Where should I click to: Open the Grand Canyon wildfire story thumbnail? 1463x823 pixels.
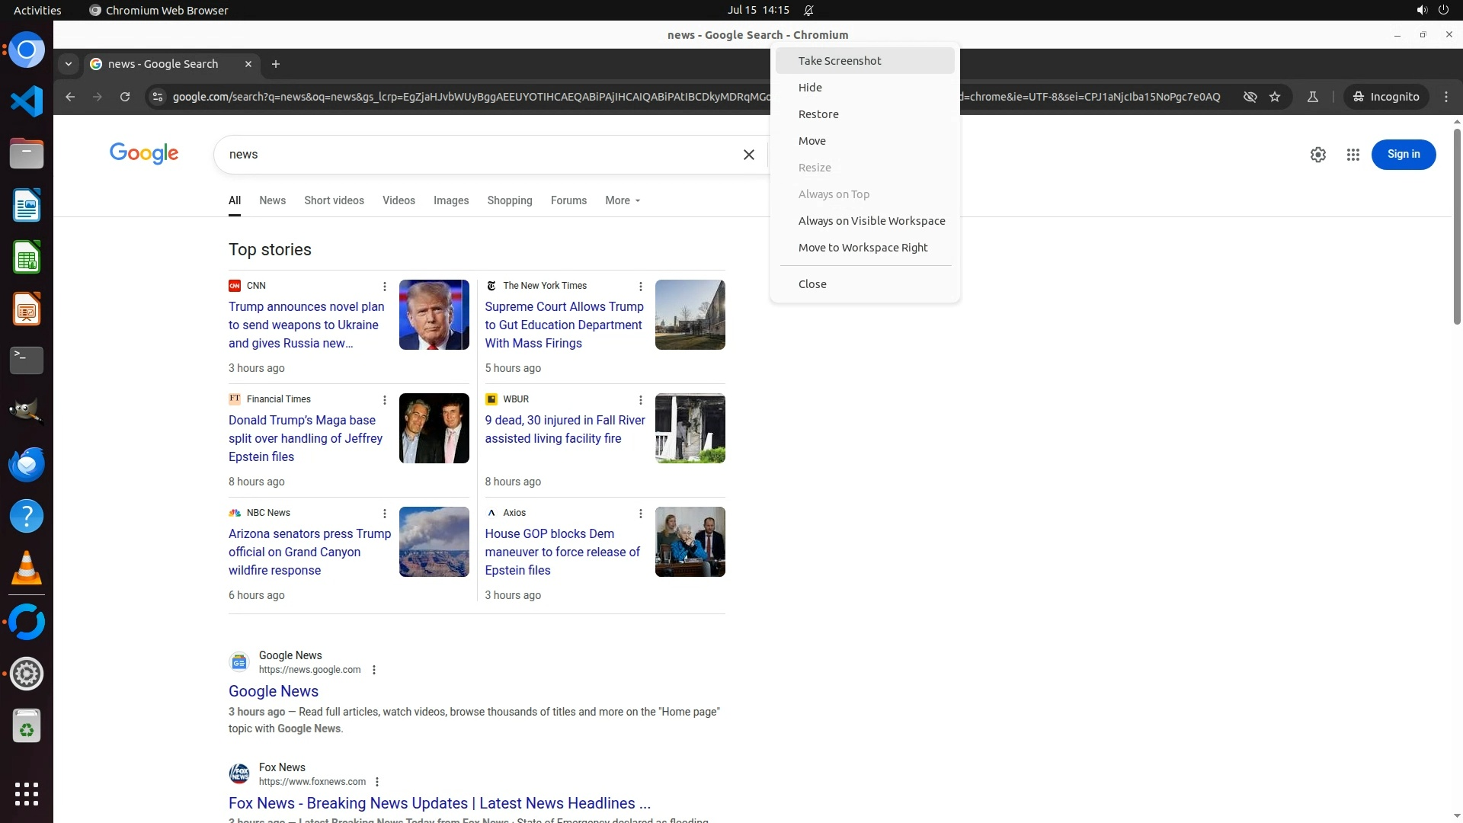tap(434, 542)
